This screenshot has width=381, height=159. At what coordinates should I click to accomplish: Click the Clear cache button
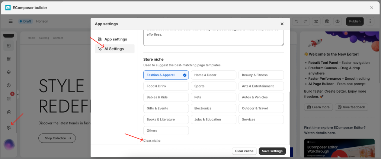[244, 151]
